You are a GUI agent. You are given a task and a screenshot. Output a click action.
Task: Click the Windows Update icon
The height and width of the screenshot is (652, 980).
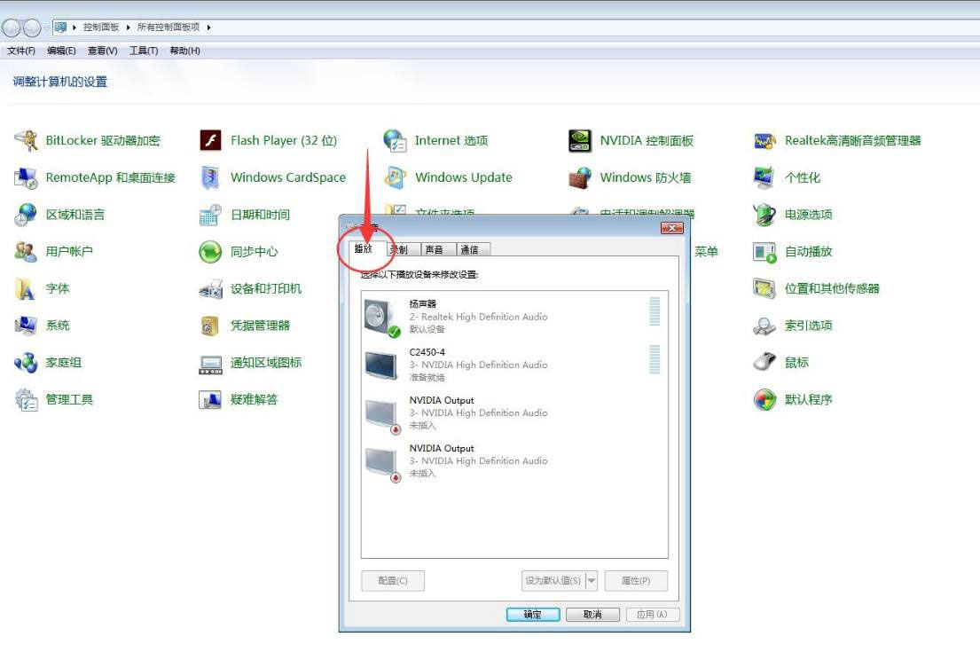pyautogui.click(x=395, y=177)
